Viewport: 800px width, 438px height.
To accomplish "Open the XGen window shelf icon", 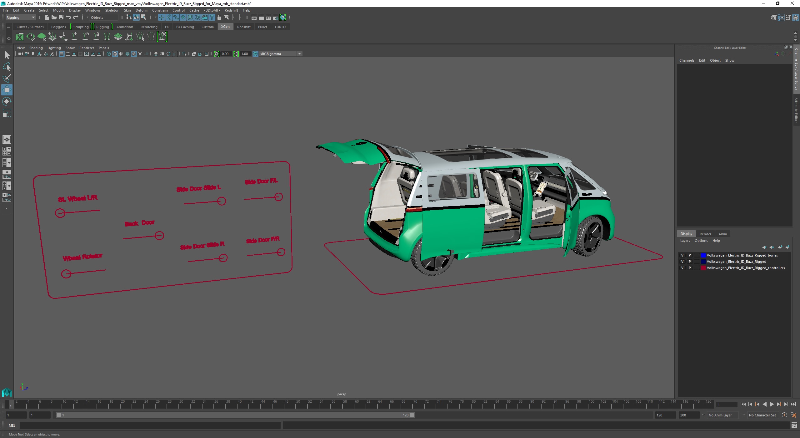I will tap(20, 37).
